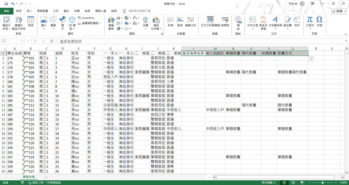
Task: Insert a Link (連結)
Action: 238,23
